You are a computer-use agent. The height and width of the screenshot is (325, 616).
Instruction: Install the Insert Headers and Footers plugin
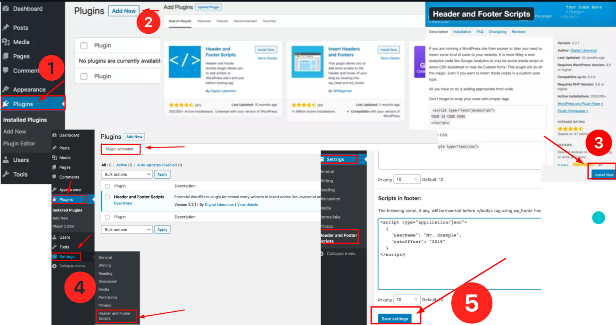pyautogui.click(x=388, y=50)
